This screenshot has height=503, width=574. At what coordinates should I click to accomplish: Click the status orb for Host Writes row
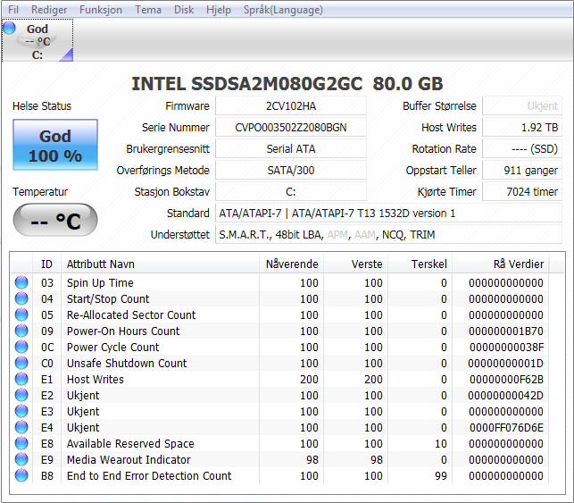tap(21, 379)
